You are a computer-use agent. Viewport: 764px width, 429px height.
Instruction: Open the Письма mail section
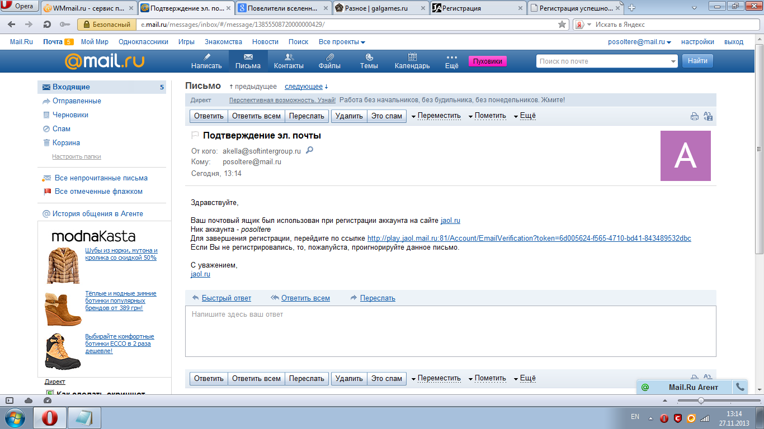(248, 60)
